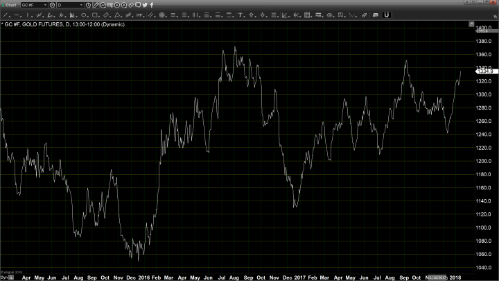Open the D interval dropdown
499x281 pixels.
(81, 5)
